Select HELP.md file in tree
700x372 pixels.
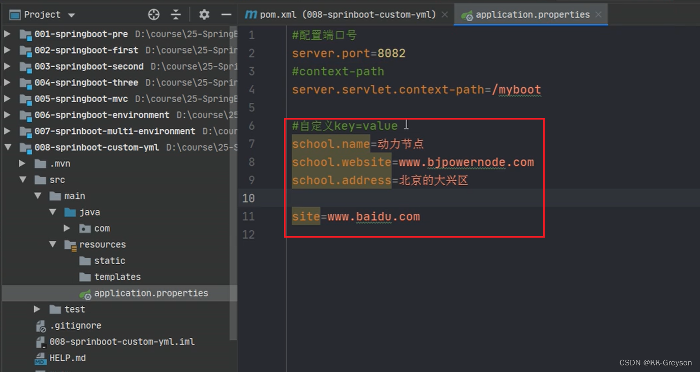tap(67, 358)
